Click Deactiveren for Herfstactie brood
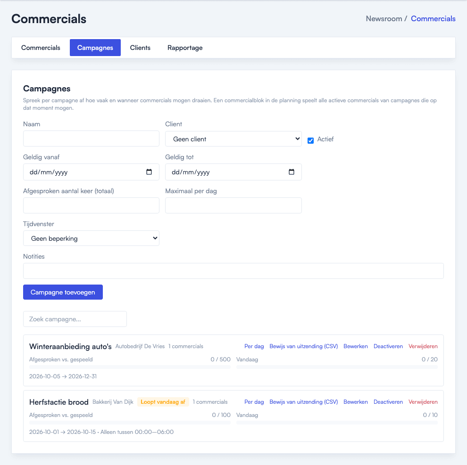Screen dimensions: 467x465 click(388, 402)
